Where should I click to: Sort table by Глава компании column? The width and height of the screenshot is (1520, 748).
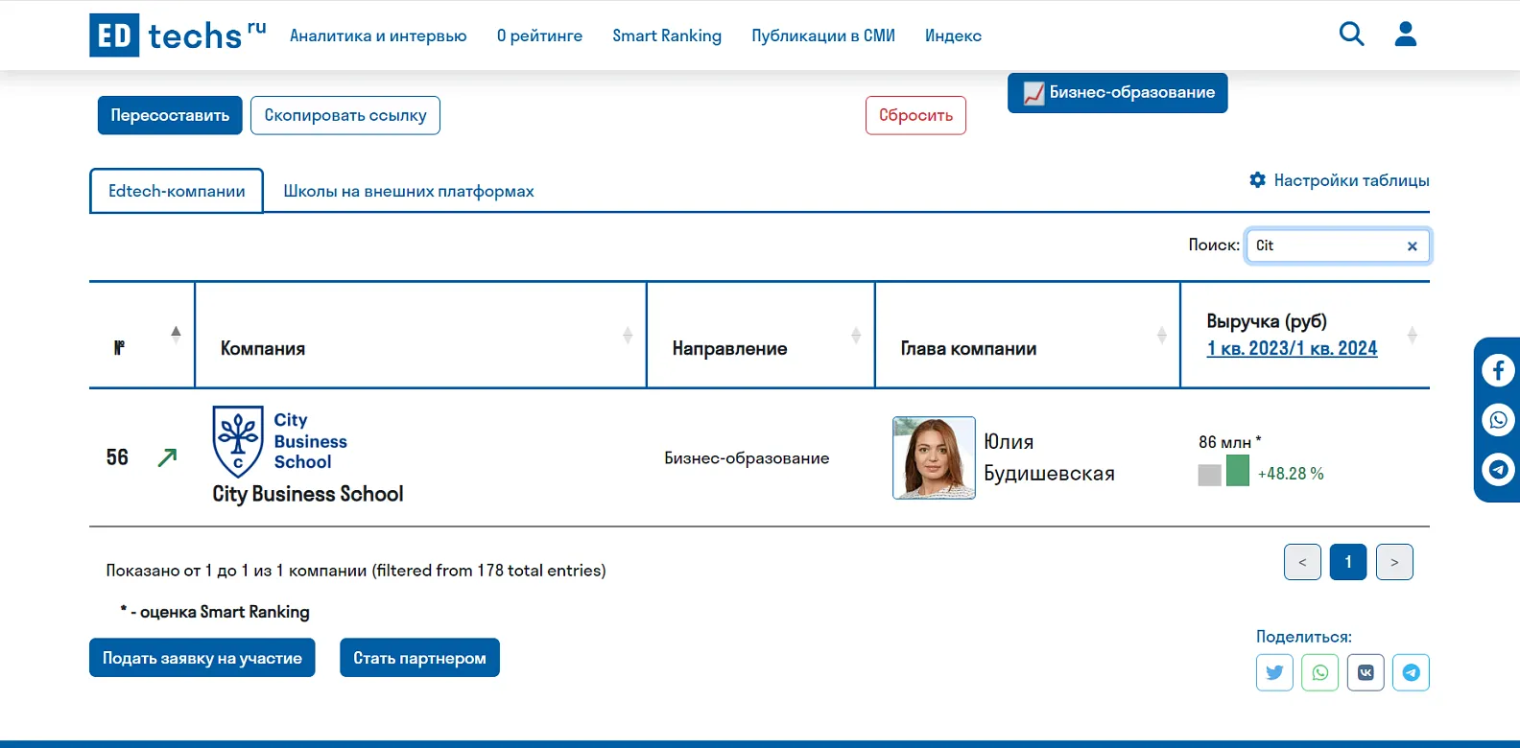[x=1161, y=335]
